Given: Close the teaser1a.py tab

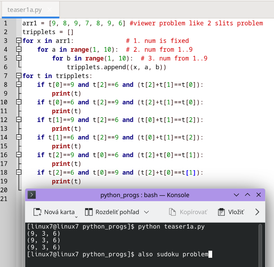Looking at the screenshot, I should (50, 10).
